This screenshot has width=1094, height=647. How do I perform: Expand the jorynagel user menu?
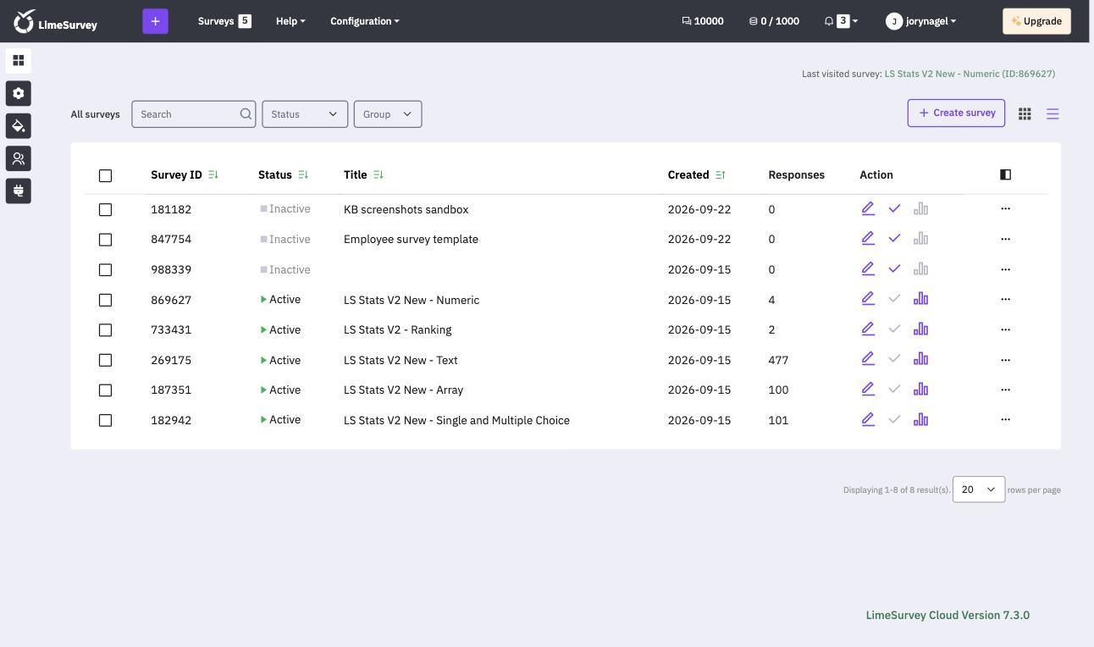(921, 21)
